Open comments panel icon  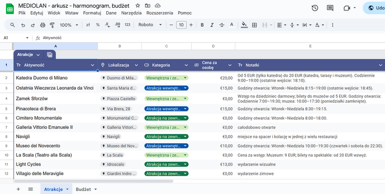[330, 8]
